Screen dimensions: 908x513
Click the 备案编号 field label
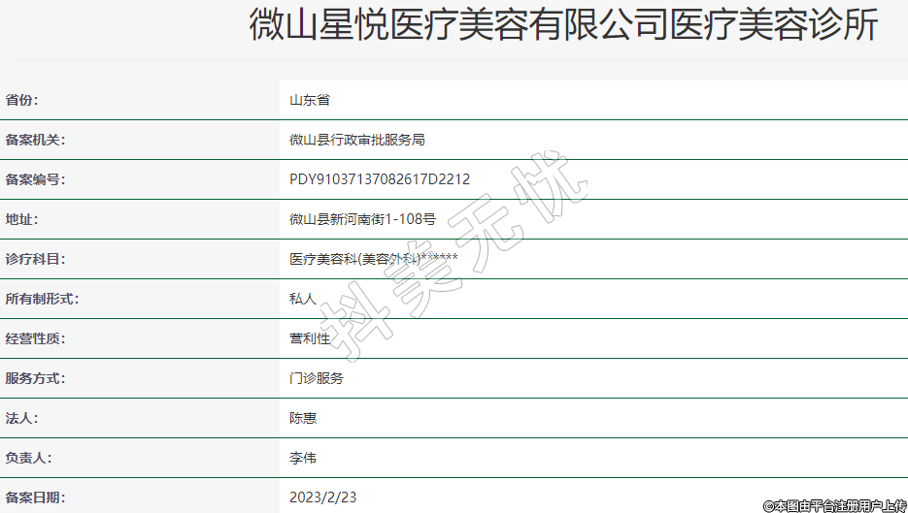point(35,179)
